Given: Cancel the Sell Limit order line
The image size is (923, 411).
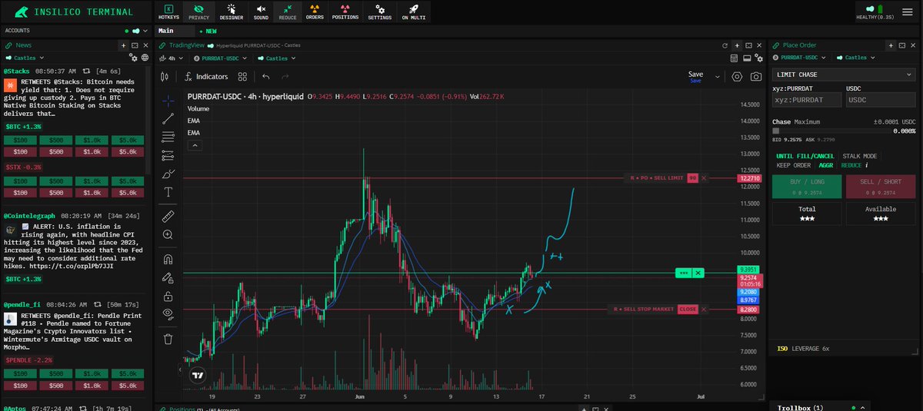Looking at the screenshot, I should (704, 178).
